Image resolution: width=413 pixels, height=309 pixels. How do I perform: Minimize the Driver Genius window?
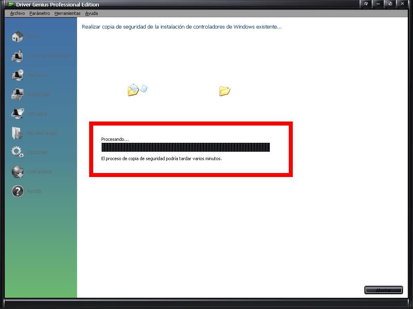[378, 4]
